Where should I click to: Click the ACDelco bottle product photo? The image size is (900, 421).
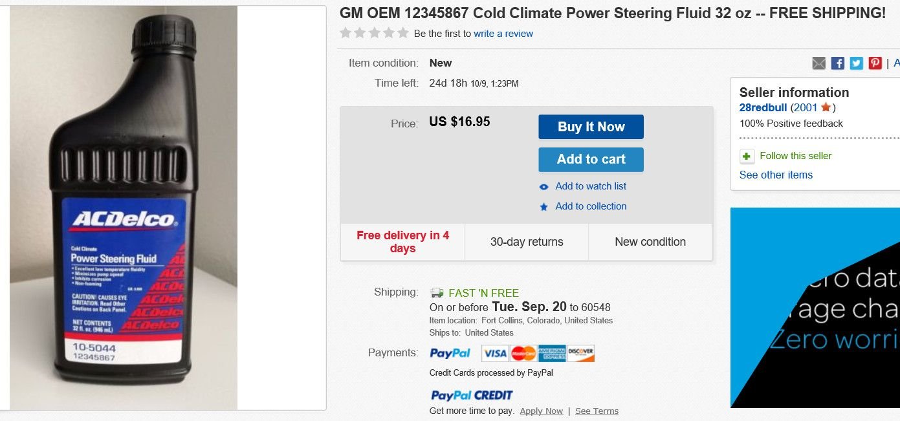click(123, 207)
